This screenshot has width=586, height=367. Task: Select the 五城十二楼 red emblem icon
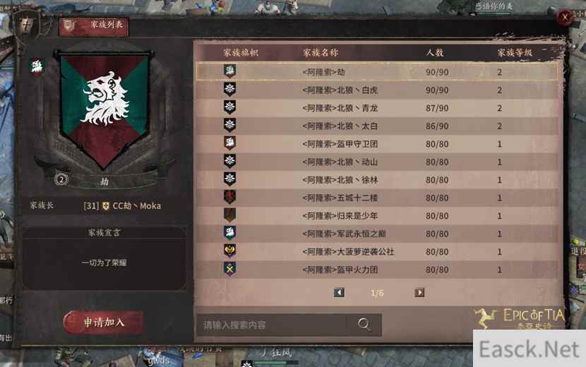pos(229,197)
